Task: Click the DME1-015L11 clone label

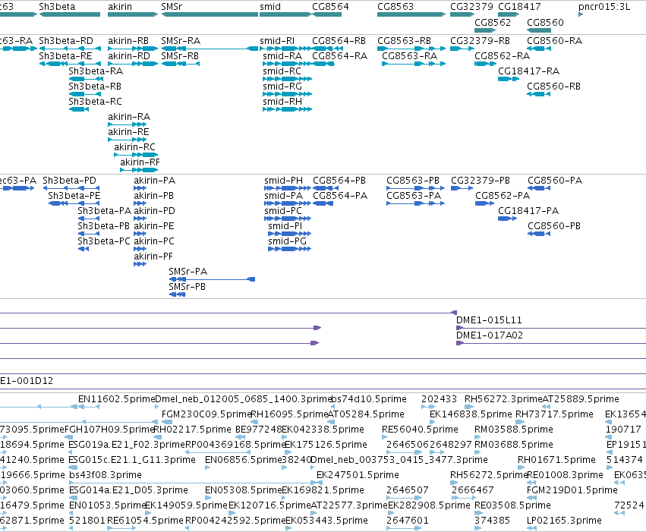Action: pos(489,320)
